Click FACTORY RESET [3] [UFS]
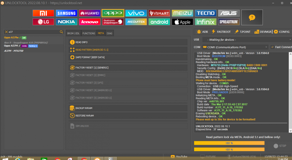This screenshot has width=292, height=160. (x=128, y=83)
